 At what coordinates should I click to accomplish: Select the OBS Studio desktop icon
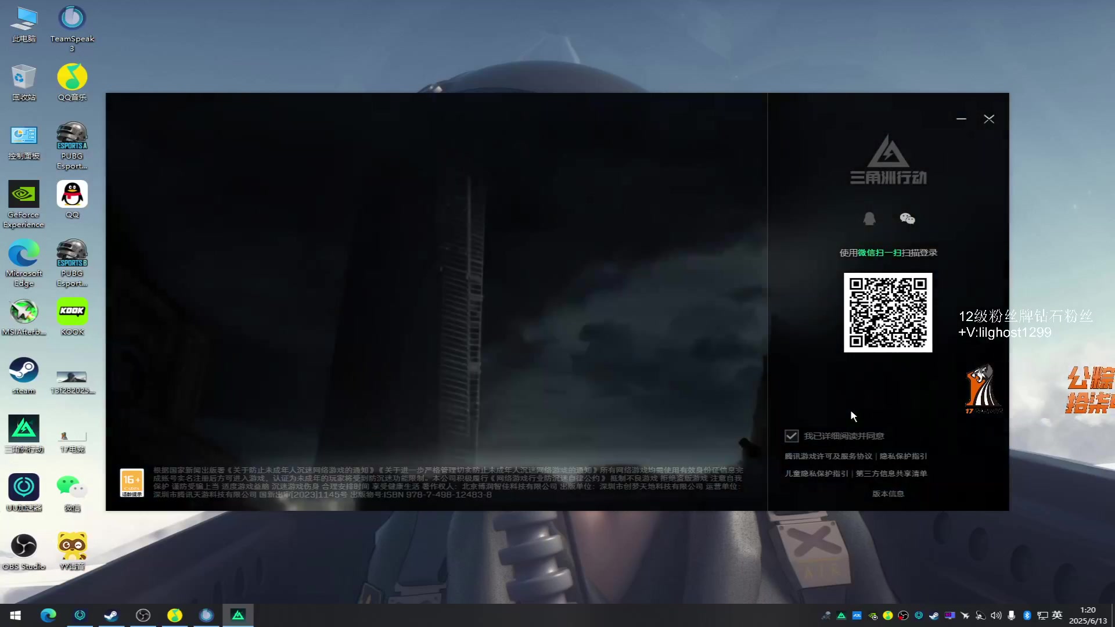[24, 553]
